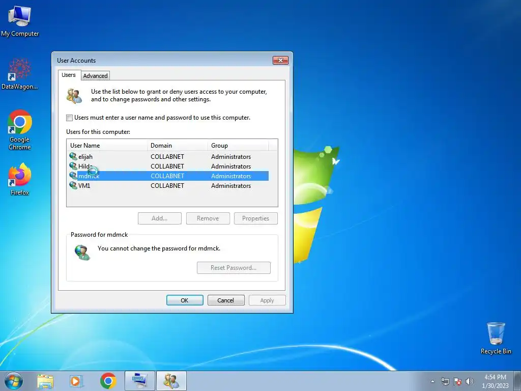Click Show Desktop strip at taskbar end
This screenshot has width=521, height=391.
(x=517, y=381)
